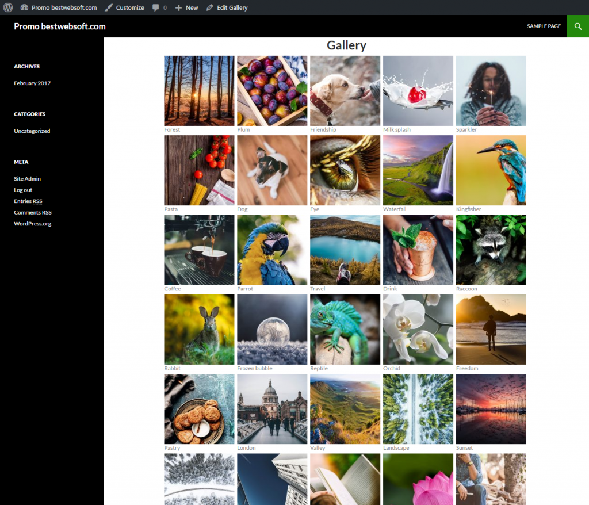Open the London photo
The image size is (589, 505).
[x=272, y=409]
